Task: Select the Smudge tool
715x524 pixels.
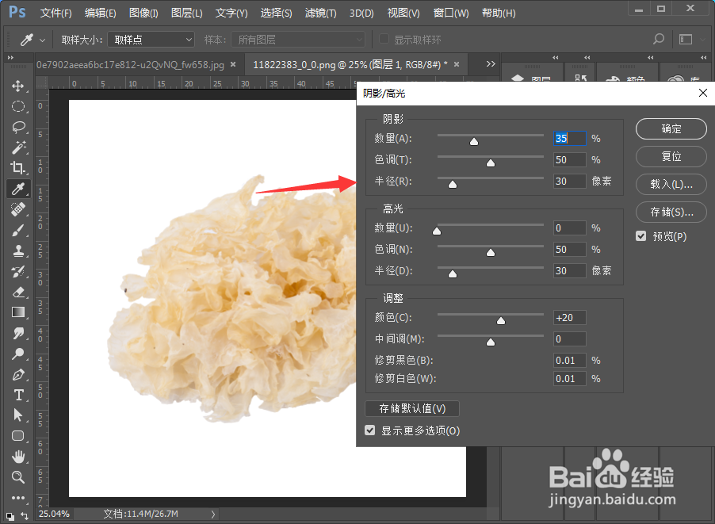Action: point(18,333)
